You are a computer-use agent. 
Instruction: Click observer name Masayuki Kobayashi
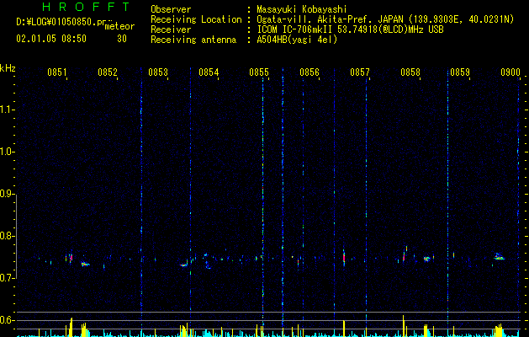click(302, 9)
